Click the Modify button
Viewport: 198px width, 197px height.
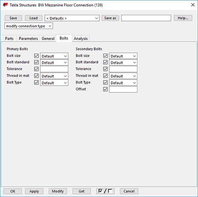pos(58,191)
